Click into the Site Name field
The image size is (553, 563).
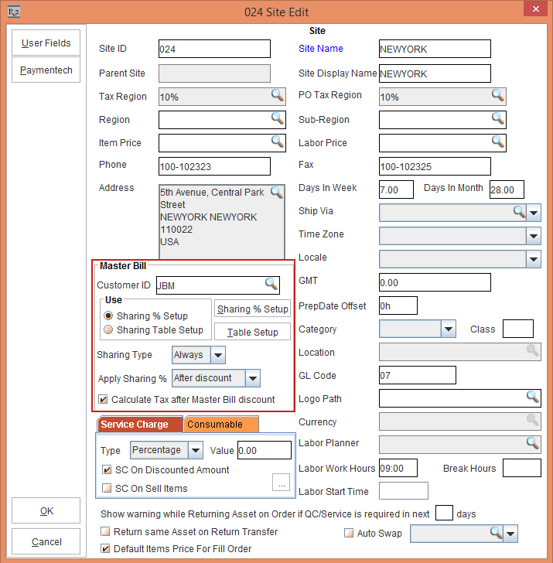435,49
